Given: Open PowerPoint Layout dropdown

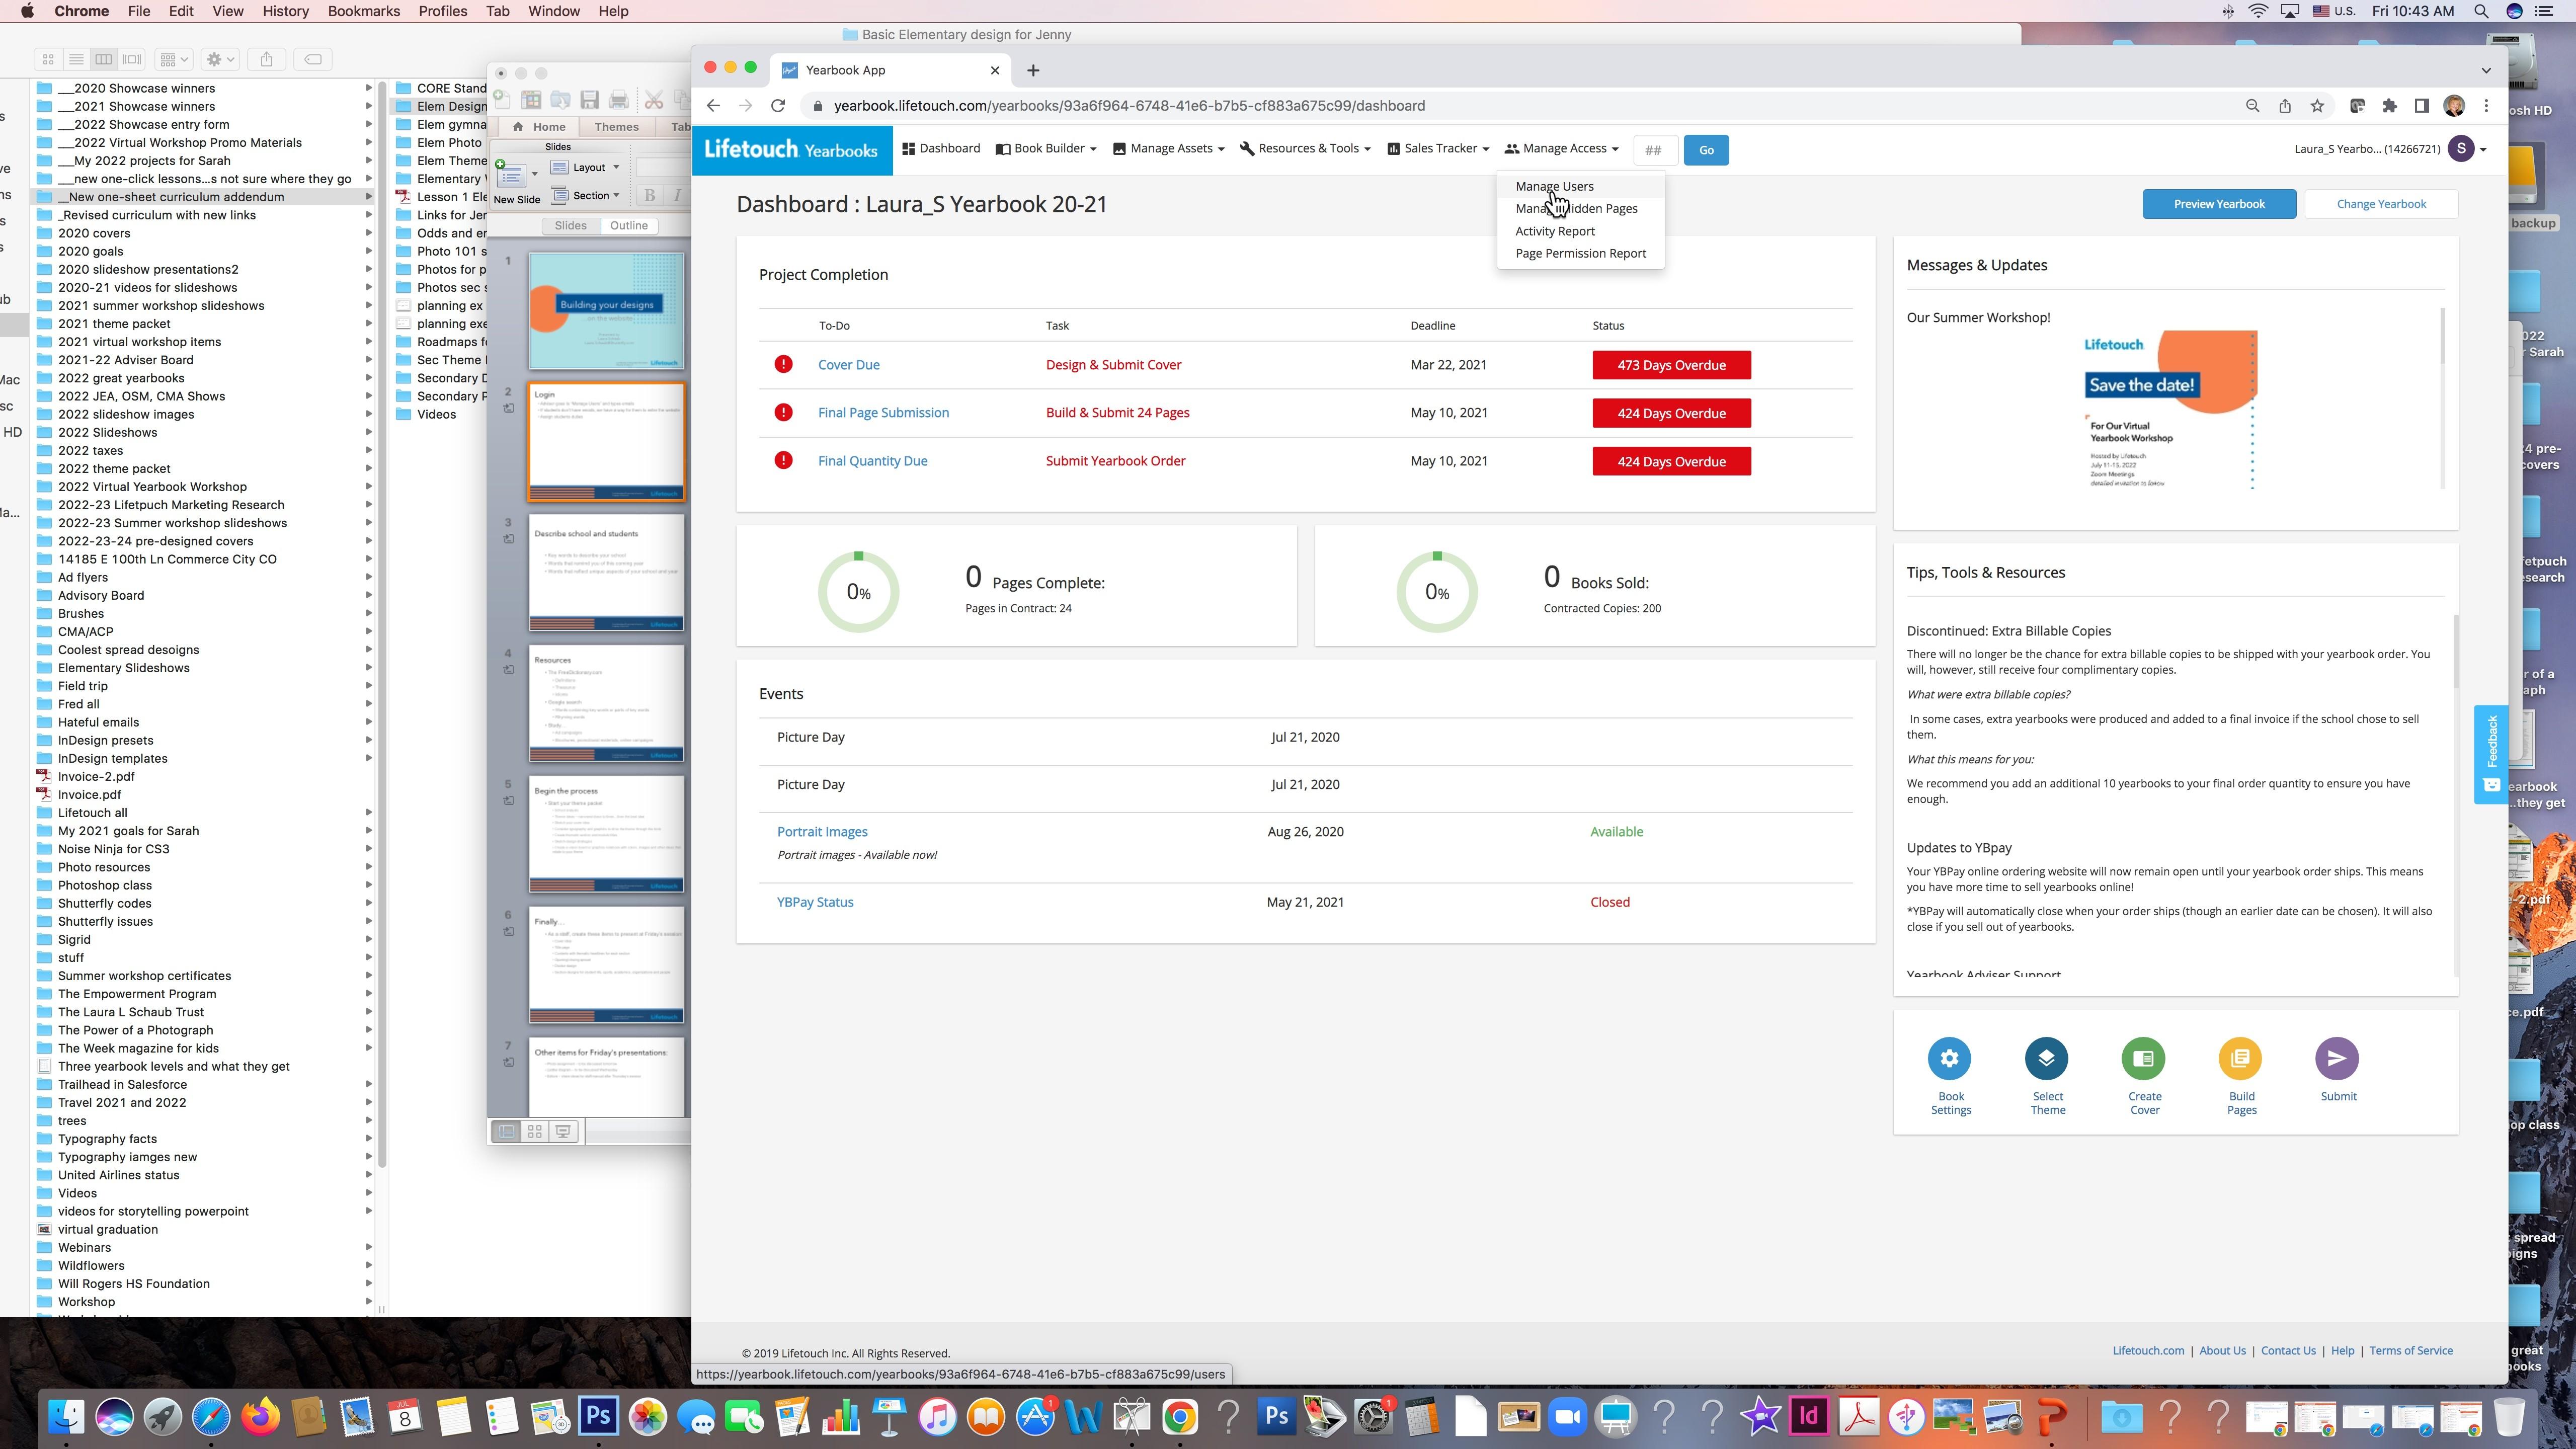Looking at the screenshot, I should click(x=586, y=167).
